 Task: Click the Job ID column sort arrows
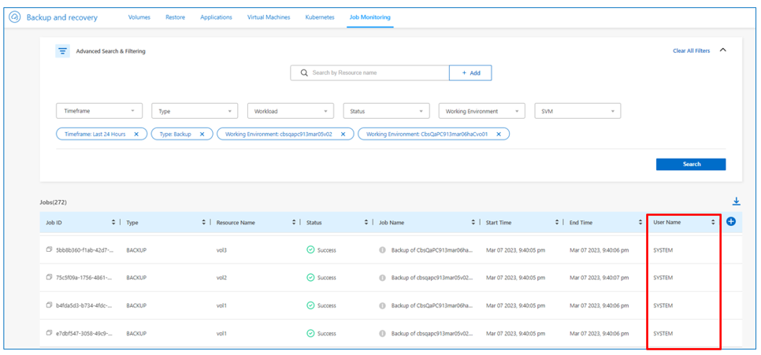114,223
